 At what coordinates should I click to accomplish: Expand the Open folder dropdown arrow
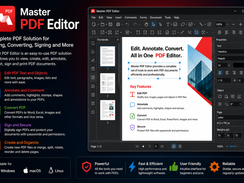[x=106, y=25]
